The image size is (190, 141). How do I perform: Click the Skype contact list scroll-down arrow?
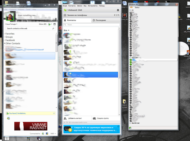tap(119, 115)
